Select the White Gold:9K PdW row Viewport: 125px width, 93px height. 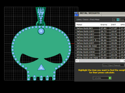100,46
